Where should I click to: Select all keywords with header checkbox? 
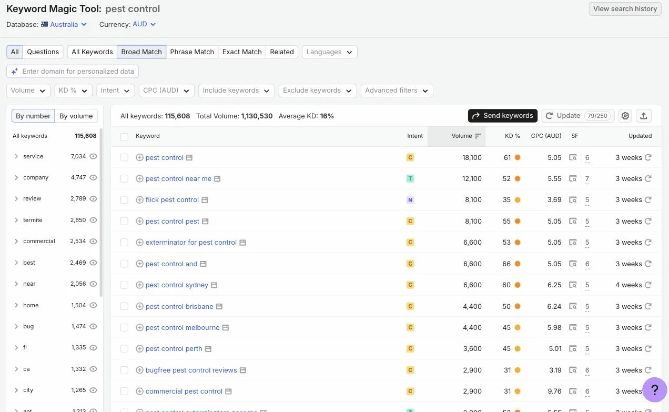(124, 136)
